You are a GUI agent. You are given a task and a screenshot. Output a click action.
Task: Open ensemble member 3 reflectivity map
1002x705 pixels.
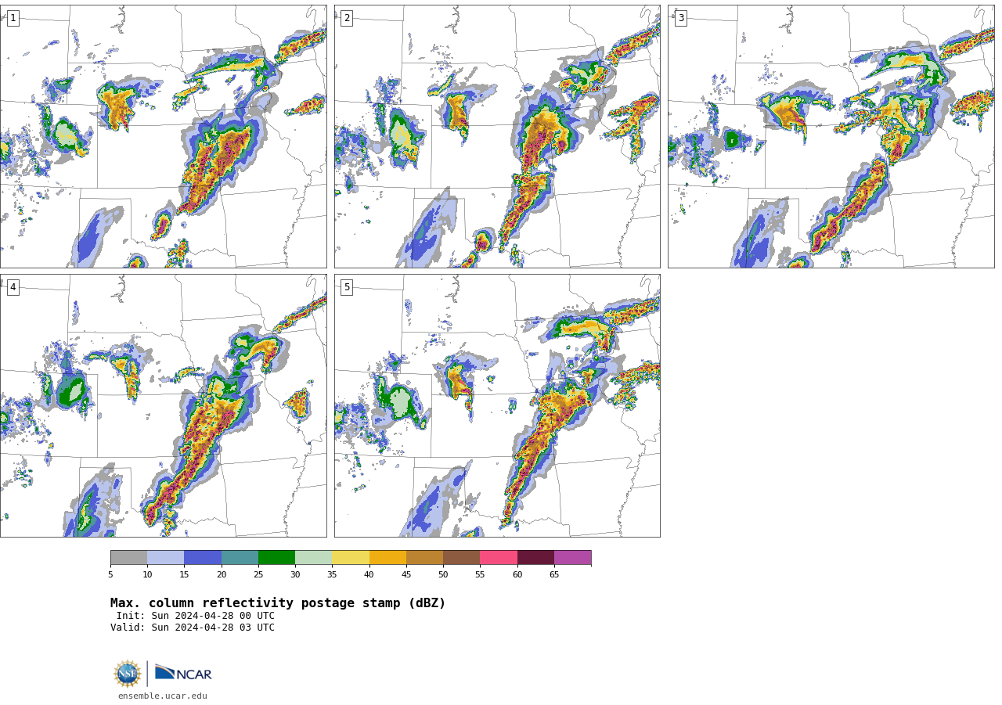coord(831,136)
